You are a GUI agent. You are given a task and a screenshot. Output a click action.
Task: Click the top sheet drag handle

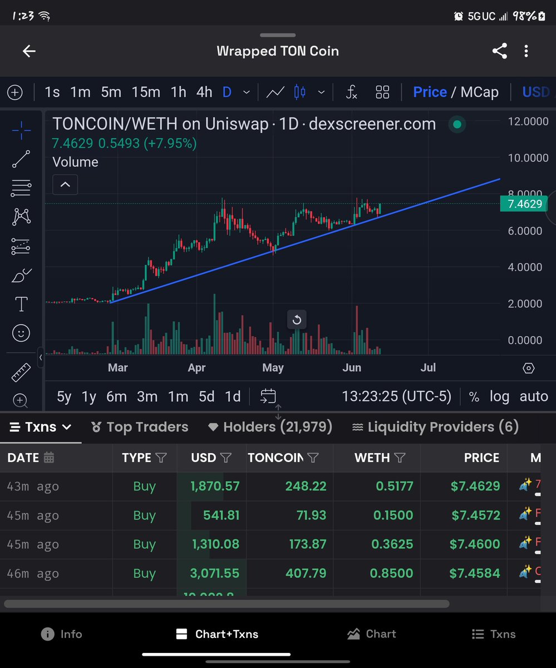pos(278,35)
